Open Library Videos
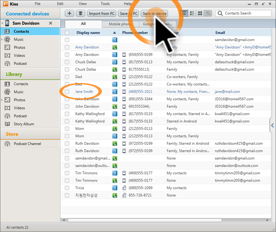The image size is (276, 232). [x=19, y=108]
